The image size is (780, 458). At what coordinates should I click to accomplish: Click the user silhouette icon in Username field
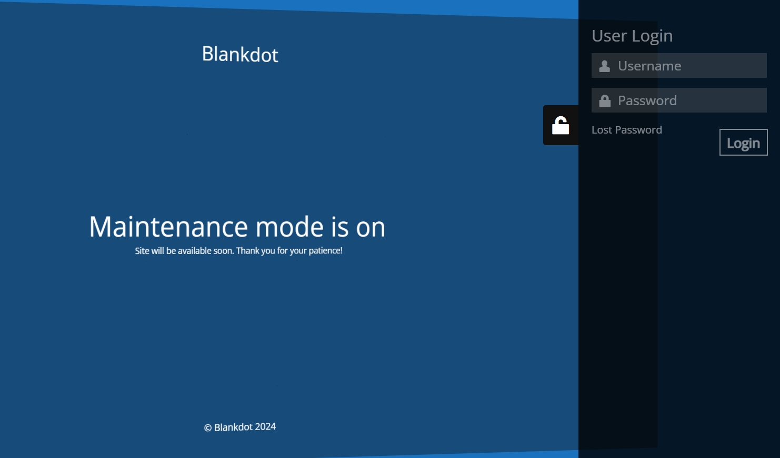[605, 66]
